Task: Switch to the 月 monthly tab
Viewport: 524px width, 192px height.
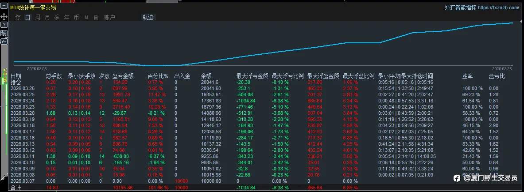Action: tap(47, 17)
